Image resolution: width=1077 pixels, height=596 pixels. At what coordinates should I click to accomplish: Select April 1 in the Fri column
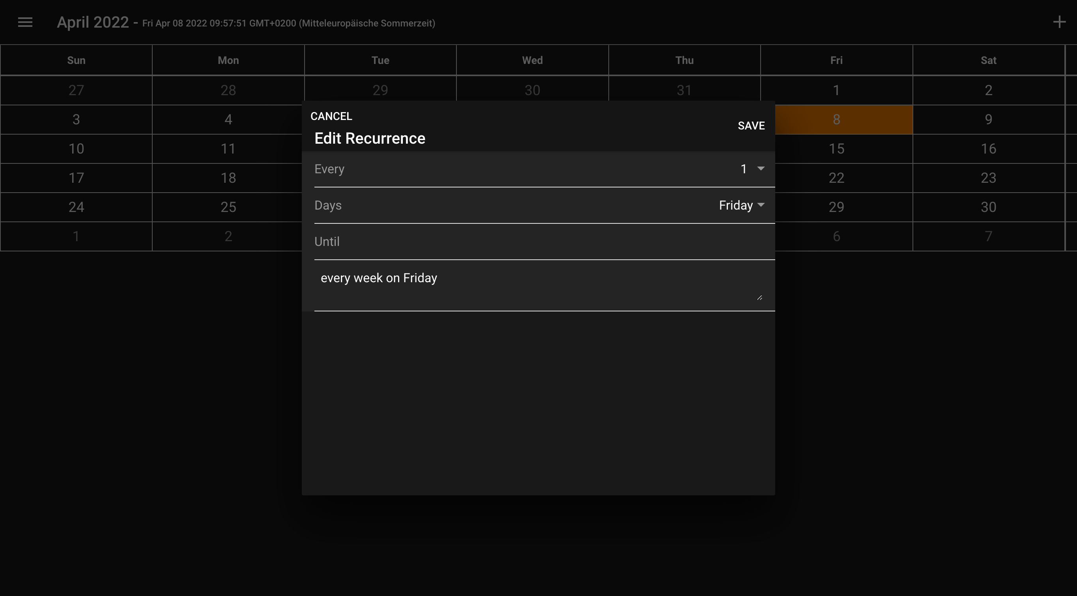(836, 90)
